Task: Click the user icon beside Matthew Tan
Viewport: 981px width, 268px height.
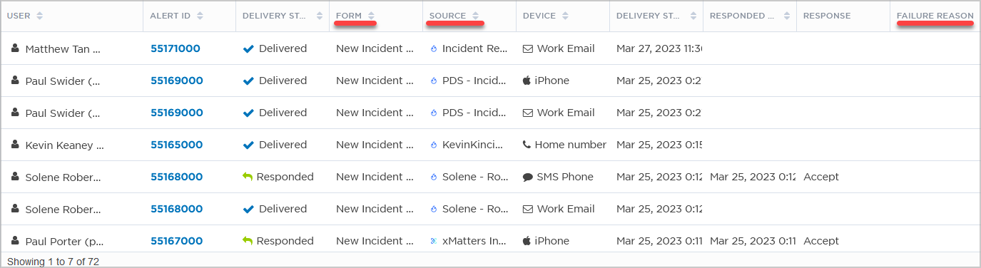Action: [x=15, y=48]
